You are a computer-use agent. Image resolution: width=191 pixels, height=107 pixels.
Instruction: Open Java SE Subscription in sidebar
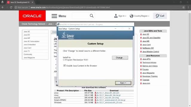point(31,41)
